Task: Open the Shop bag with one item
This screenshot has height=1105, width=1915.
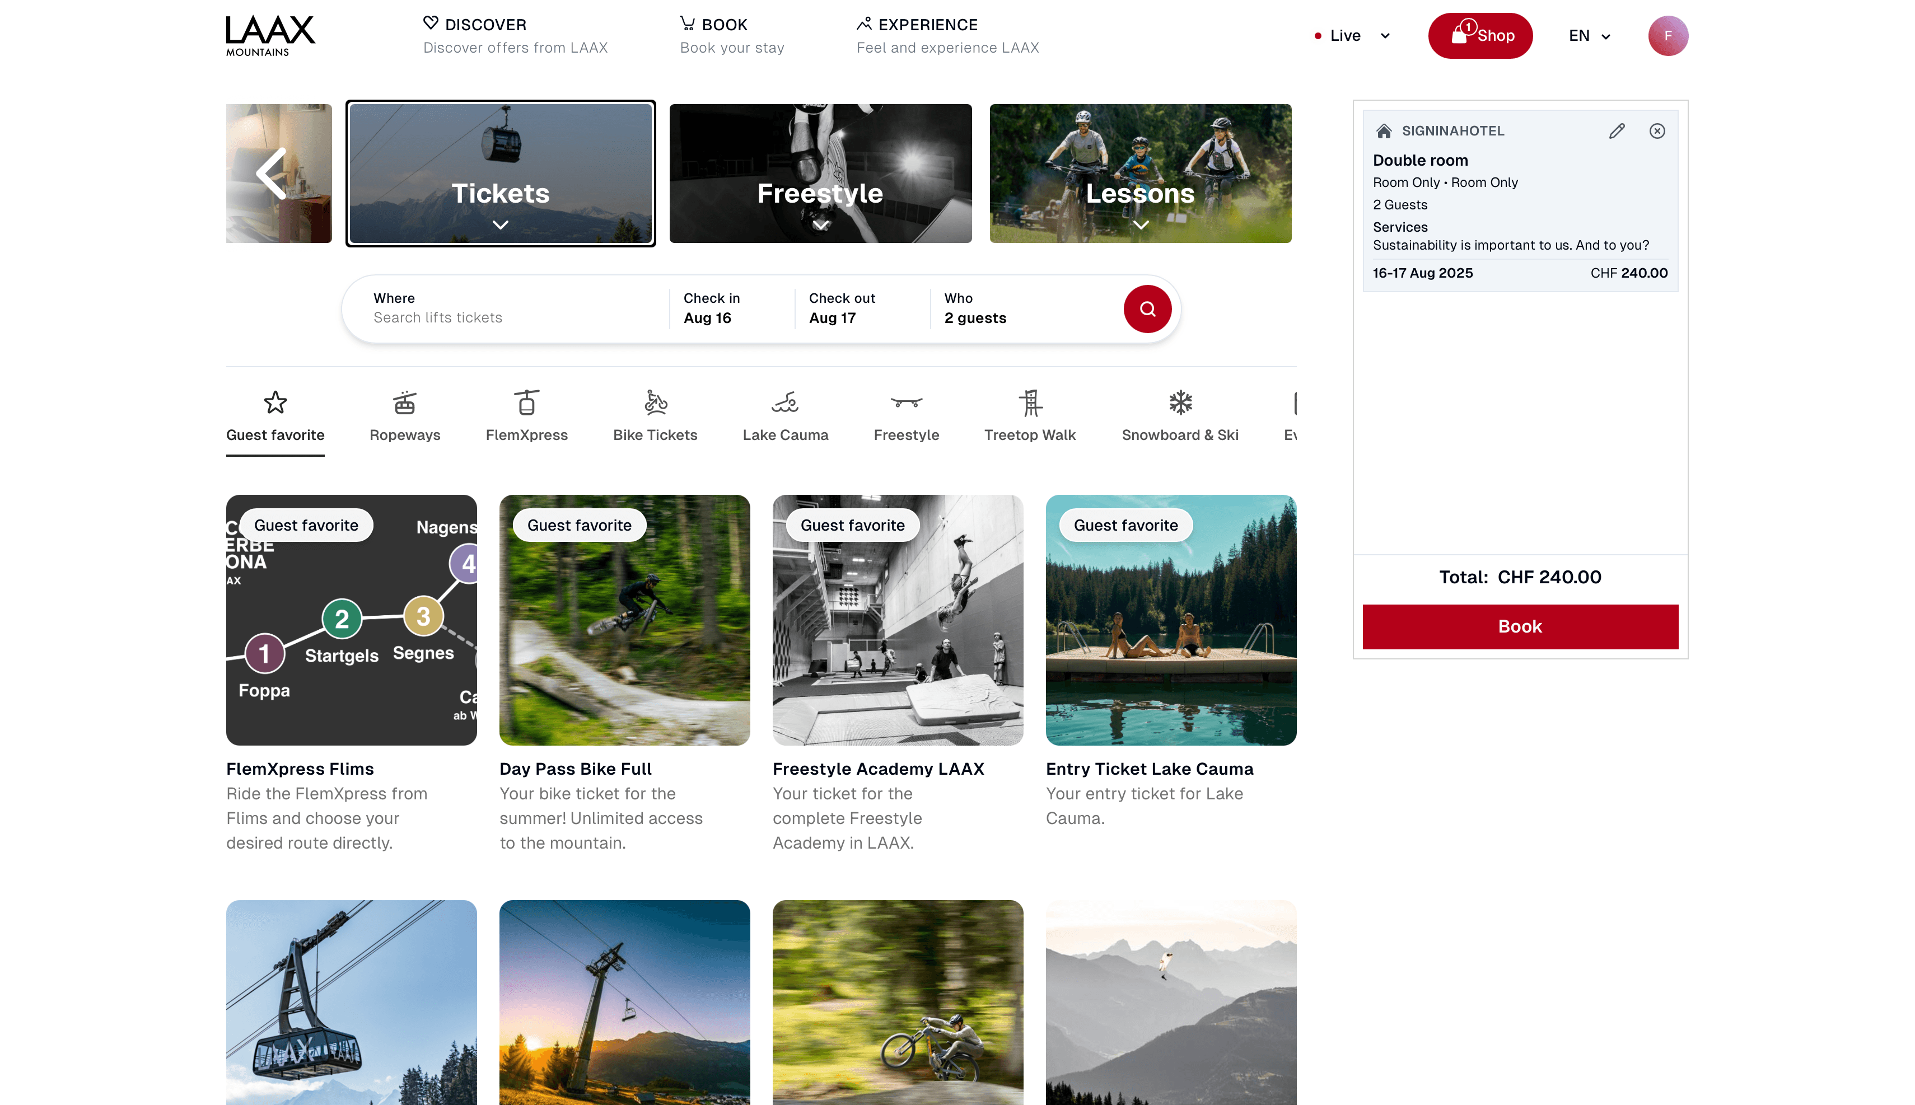Action: click(x=1479, y=35)
